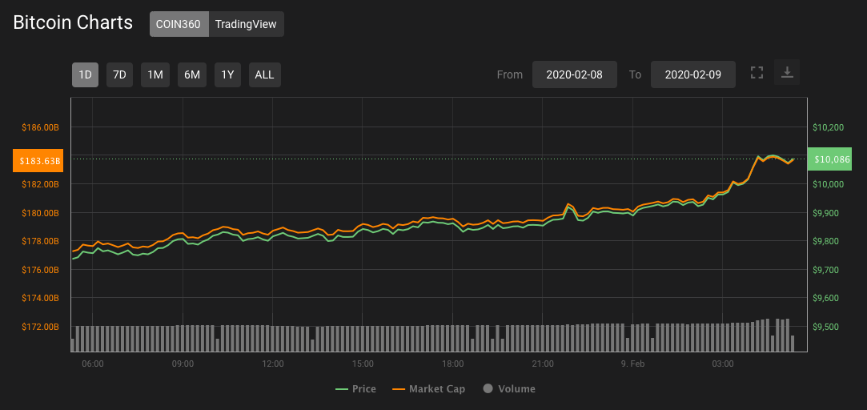Select the 6M time range
Viewport: 867px width, 410px height.
click(192, 74)
